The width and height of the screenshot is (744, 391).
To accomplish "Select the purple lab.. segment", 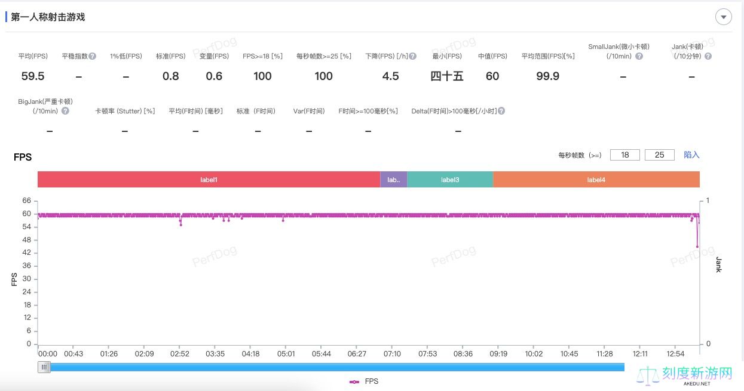I will click(393, 180).
